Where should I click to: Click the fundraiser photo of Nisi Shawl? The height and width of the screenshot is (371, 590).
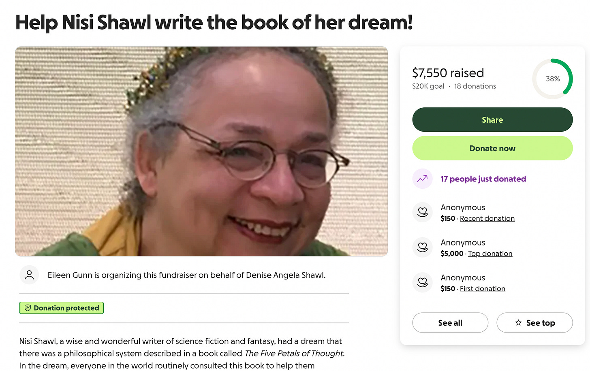click(x=201, y=151)
